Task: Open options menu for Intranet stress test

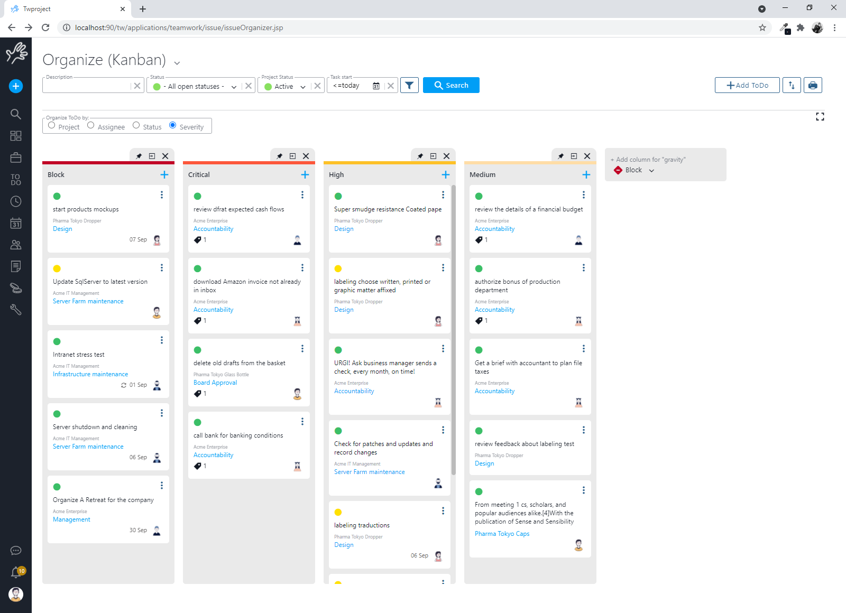Action: (162, 340)
